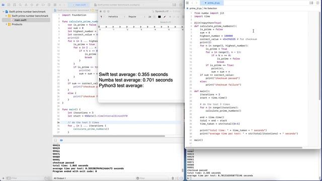Viewport: 322px width, 181px height.
Task: Open the Symbol navigator in Xcode
Action: click(15, 5)
